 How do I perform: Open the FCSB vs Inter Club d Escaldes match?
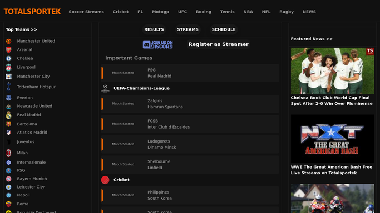tap(190, 124)
